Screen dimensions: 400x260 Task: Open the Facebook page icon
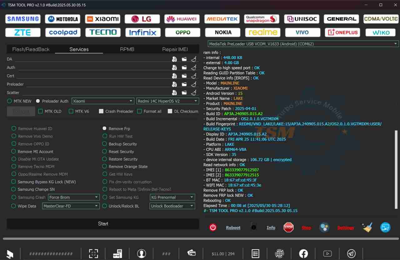(303, 253)
